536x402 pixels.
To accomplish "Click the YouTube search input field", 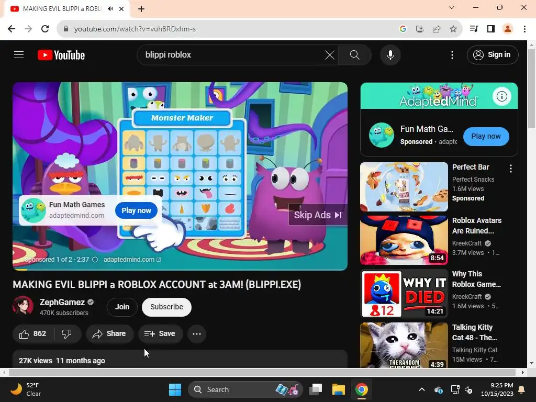I will (x=232, y=54).
